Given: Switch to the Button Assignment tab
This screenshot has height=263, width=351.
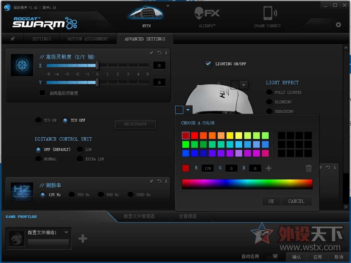Looking at the screenshot, I should [x=88, y=39].
